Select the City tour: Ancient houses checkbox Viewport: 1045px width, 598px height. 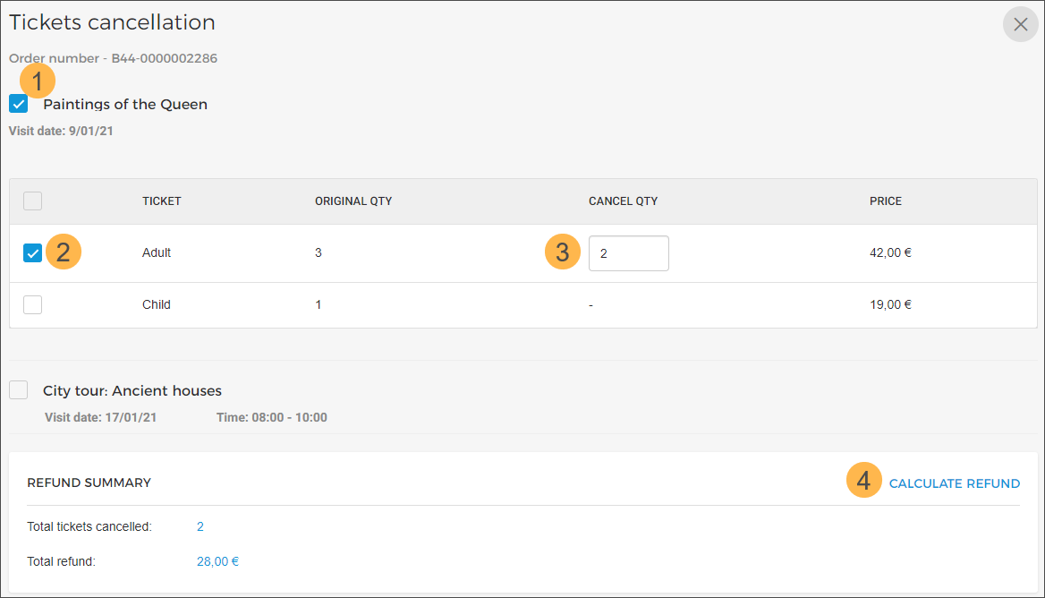(x=19, y=390)
